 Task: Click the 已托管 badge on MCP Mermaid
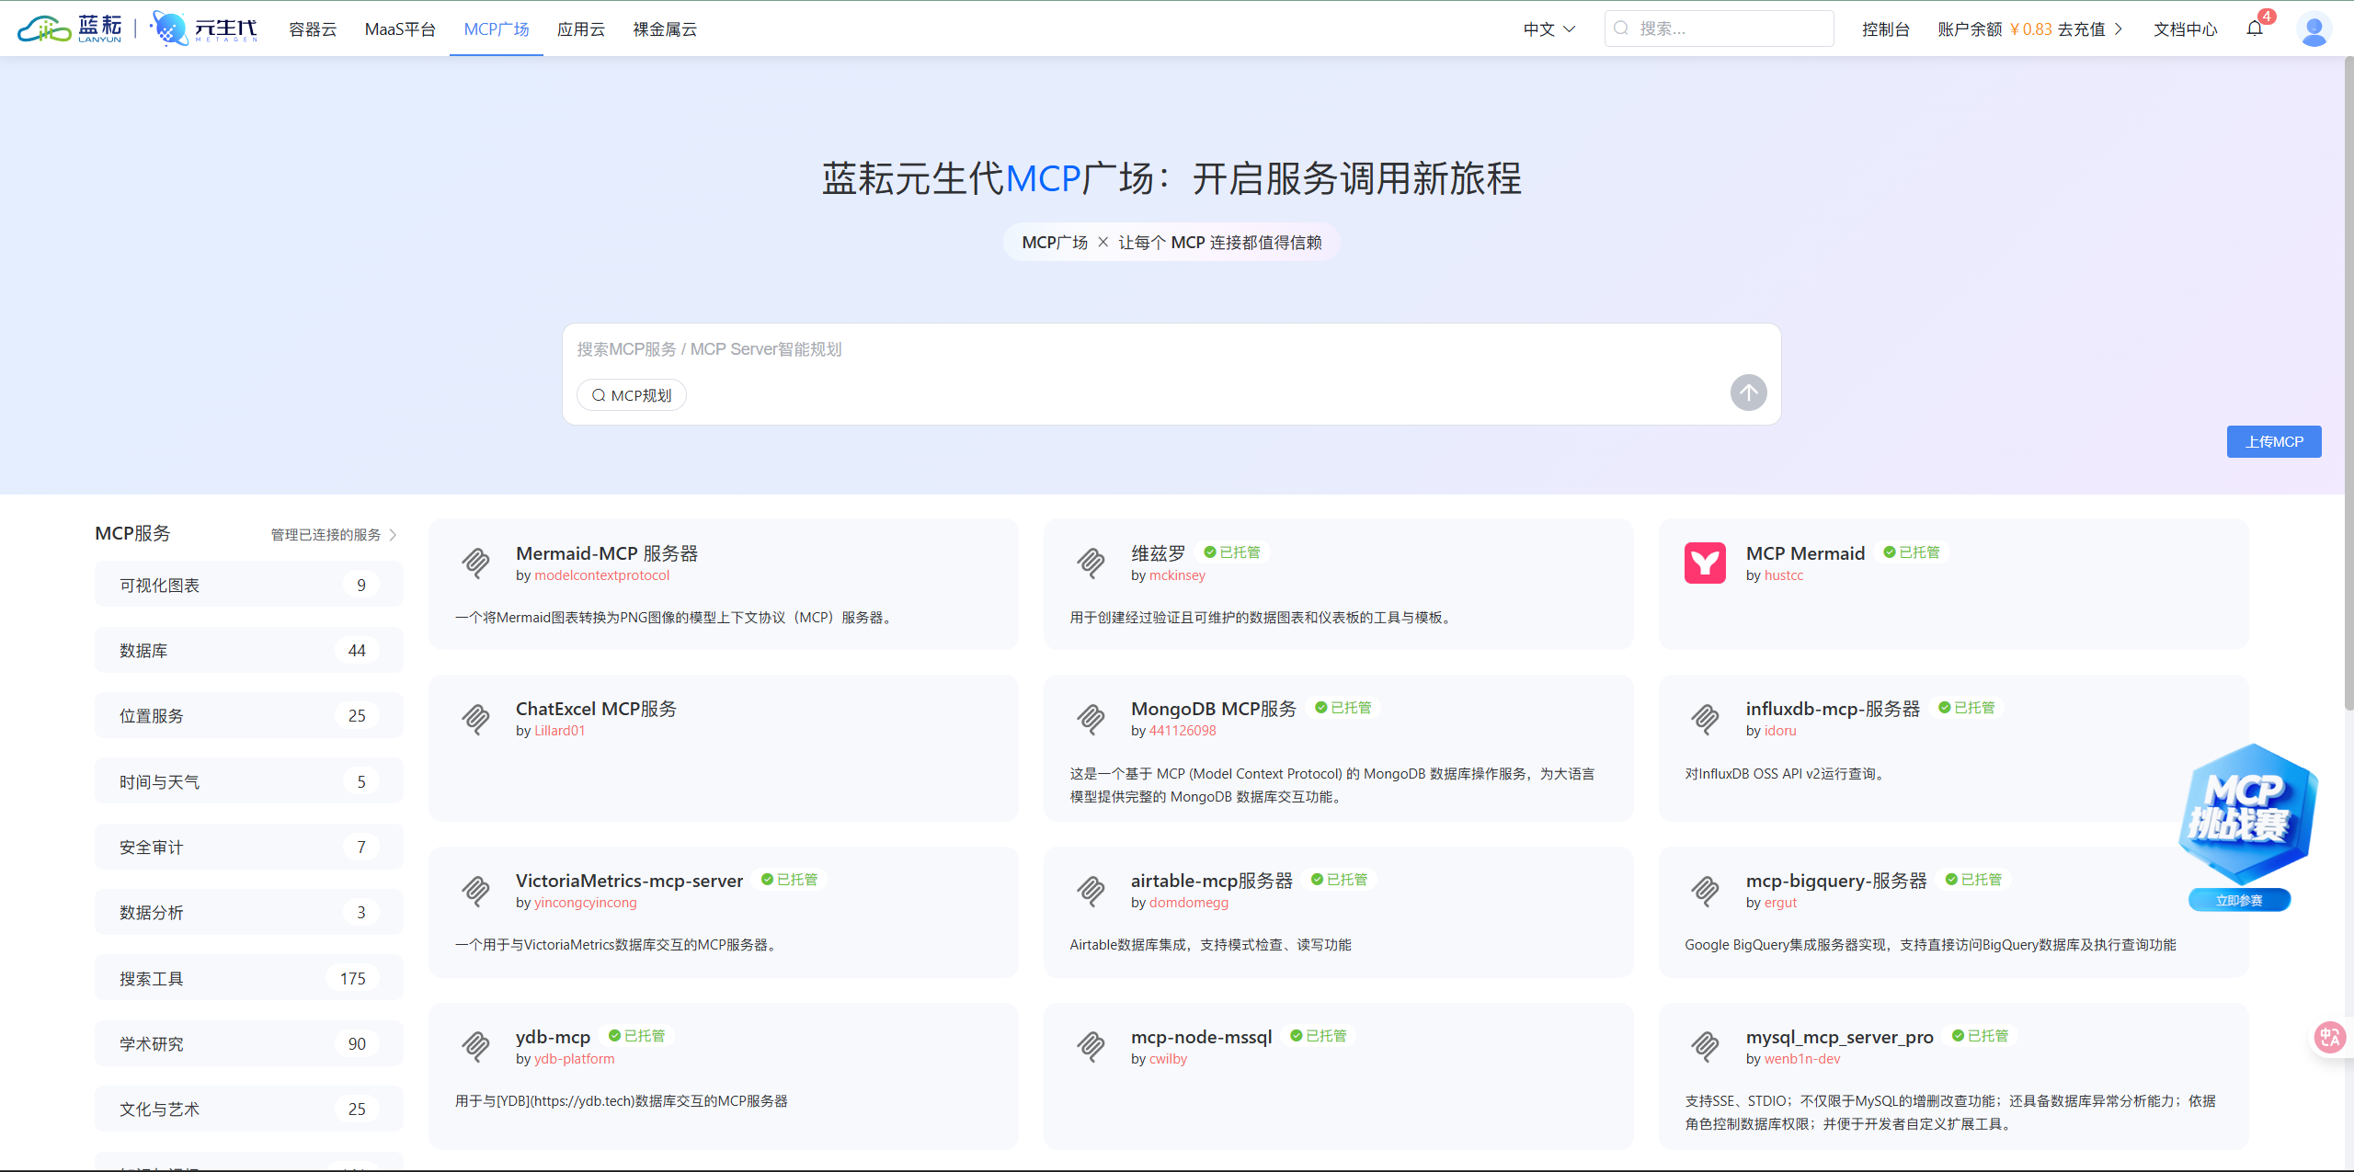pos(1913,552)
